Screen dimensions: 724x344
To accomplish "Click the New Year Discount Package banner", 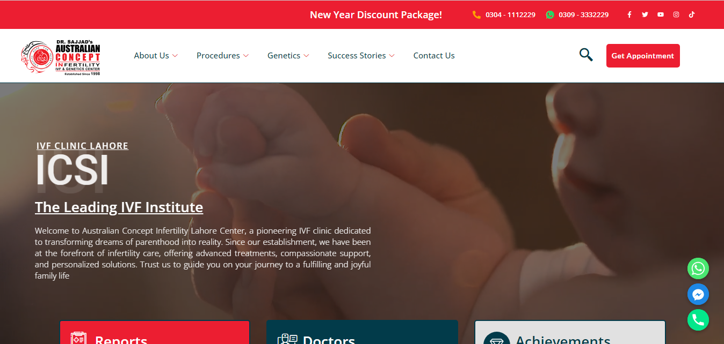I will point(376,15).
